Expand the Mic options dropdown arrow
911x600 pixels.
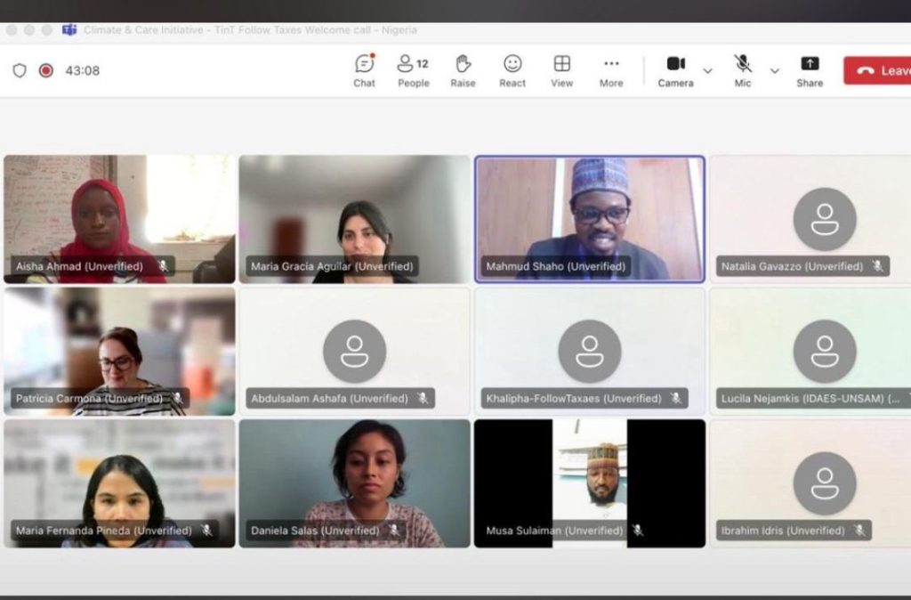[x=775, y=70]
